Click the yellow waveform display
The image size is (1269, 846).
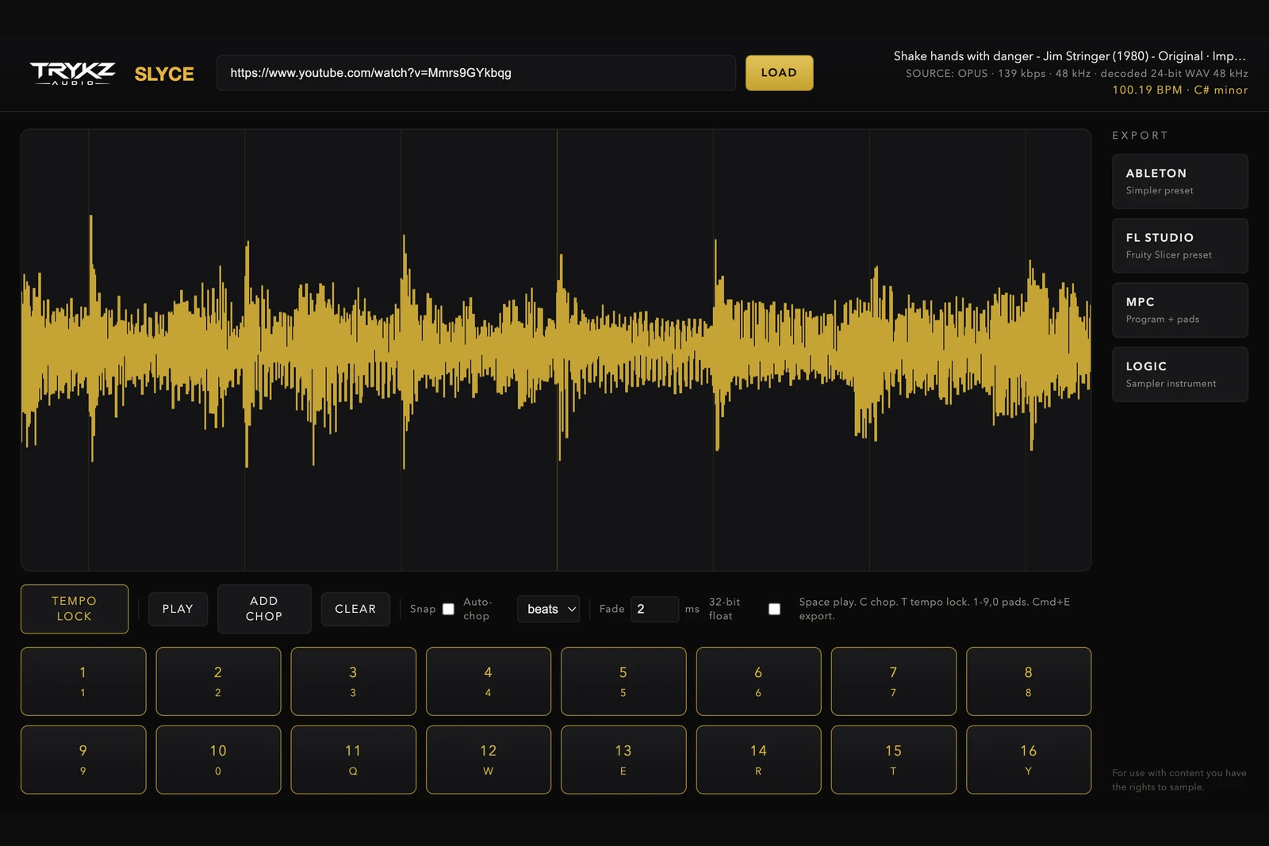click(556, 350)
